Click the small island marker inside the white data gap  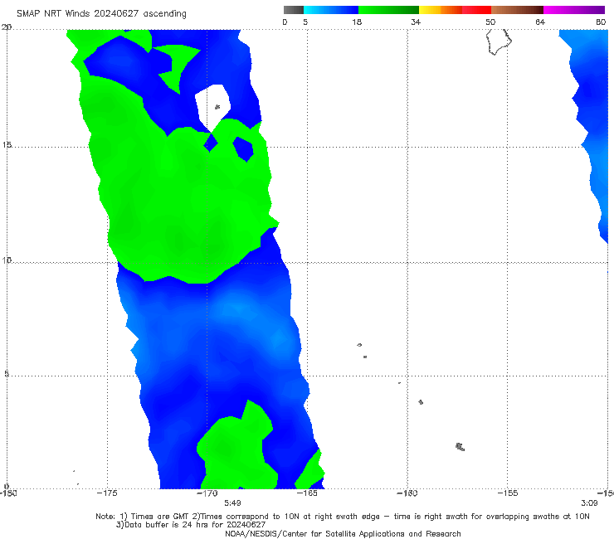(217, 106)
